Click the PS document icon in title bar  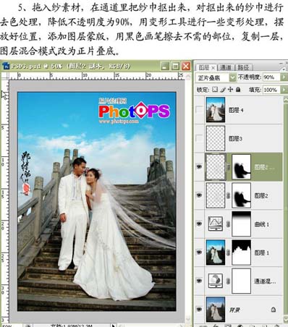[x=6, y=66]
